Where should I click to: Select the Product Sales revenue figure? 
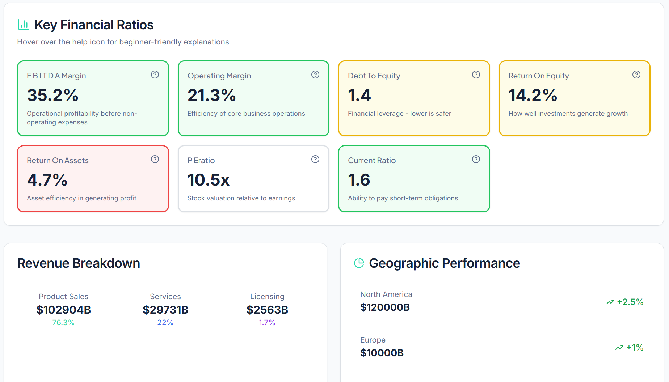[63, 310]
